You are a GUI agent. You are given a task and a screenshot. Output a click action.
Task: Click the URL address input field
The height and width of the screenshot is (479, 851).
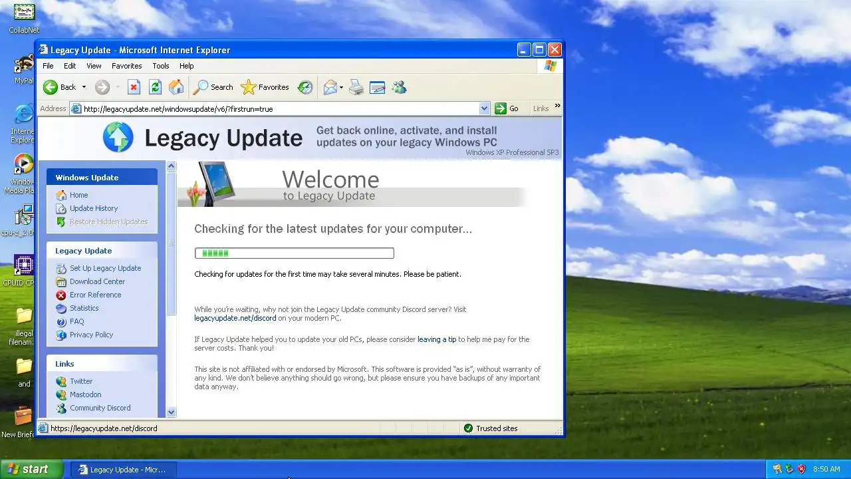pyautogui.click(x=279, y=108)
